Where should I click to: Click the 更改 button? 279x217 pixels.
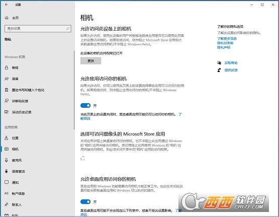click(x=91, y=61)
